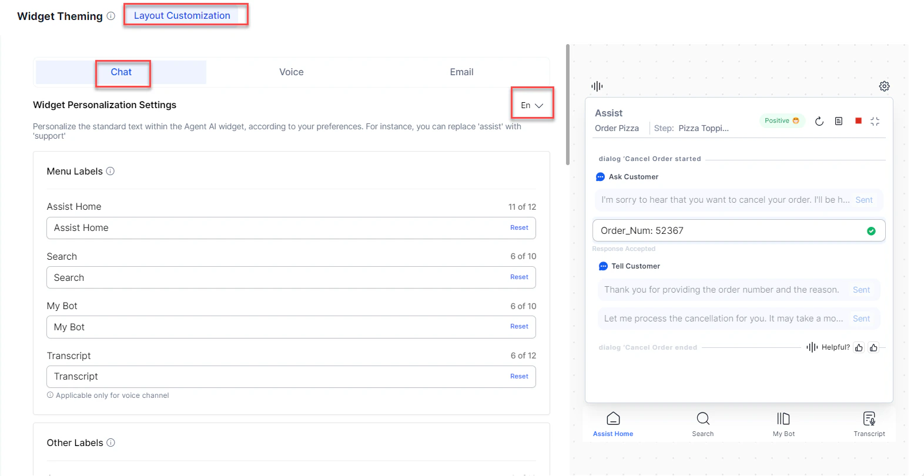Click the My Bot label input field
Viewport: 924px width, 476px height.
(291, 327)
